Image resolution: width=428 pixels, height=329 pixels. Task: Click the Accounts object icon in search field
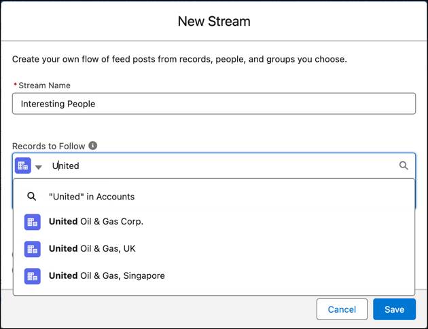pos(23,166)
